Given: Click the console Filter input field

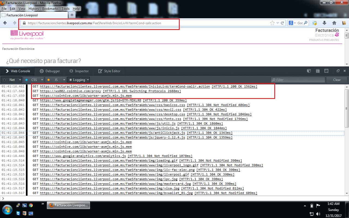Looking at the screenshot, I should (x=298, y=80).
